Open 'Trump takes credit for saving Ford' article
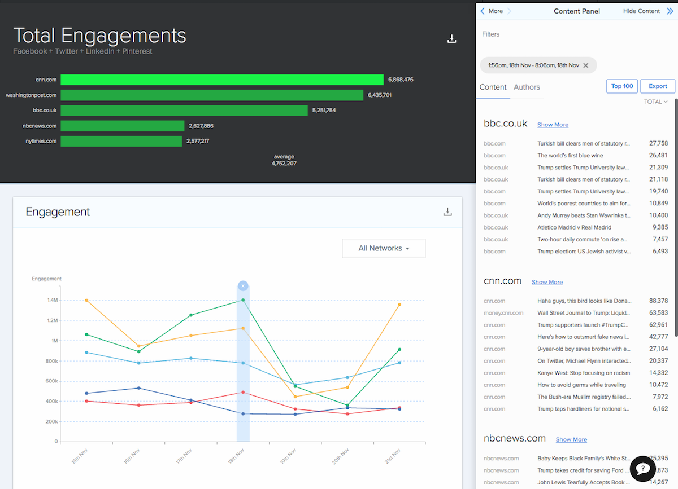The width and height of the screenshot is (678, 489). click(584, 470)
